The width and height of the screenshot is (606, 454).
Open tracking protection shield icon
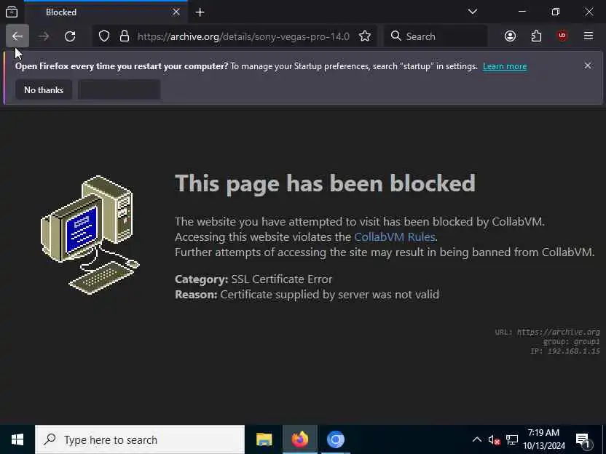tap(104, 36)
